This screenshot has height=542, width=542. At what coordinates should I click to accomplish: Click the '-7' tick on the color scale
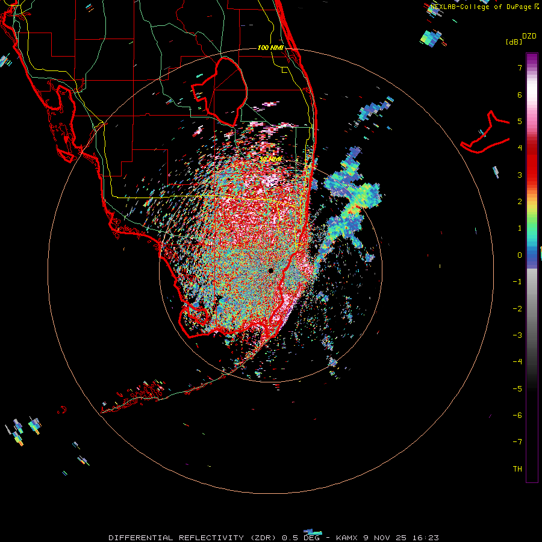tap(517, 442)
